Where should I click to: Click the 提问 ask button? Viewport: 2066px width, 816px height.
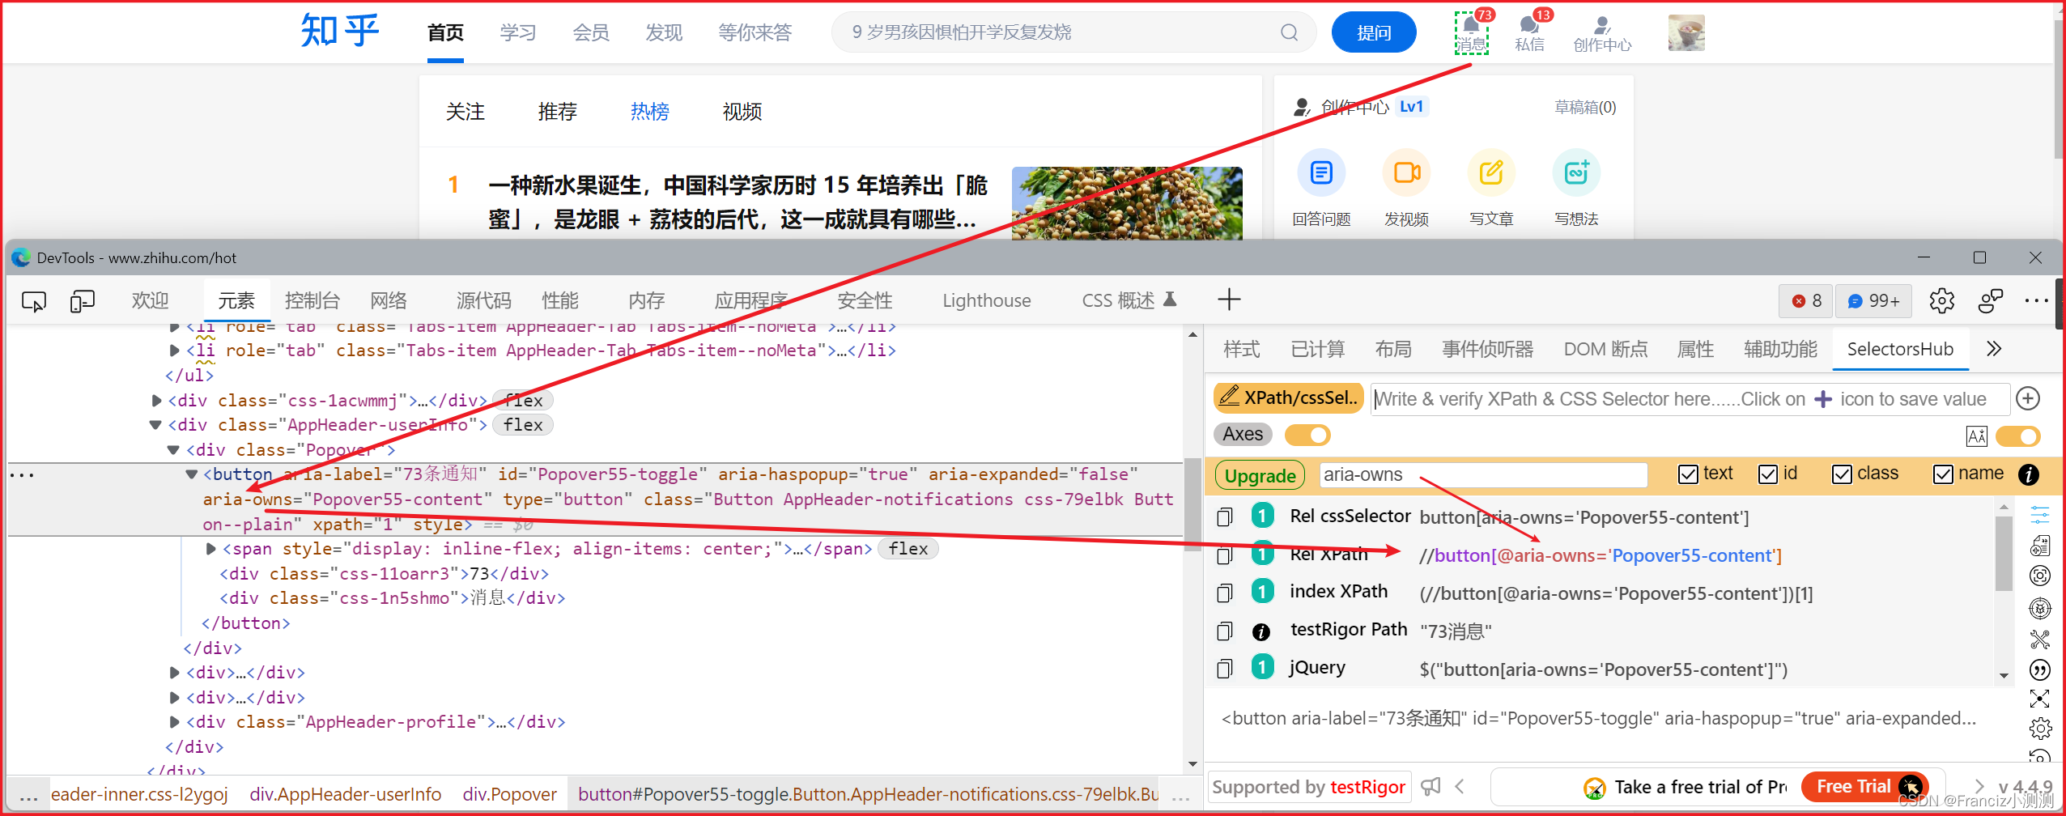(1374, 32)
